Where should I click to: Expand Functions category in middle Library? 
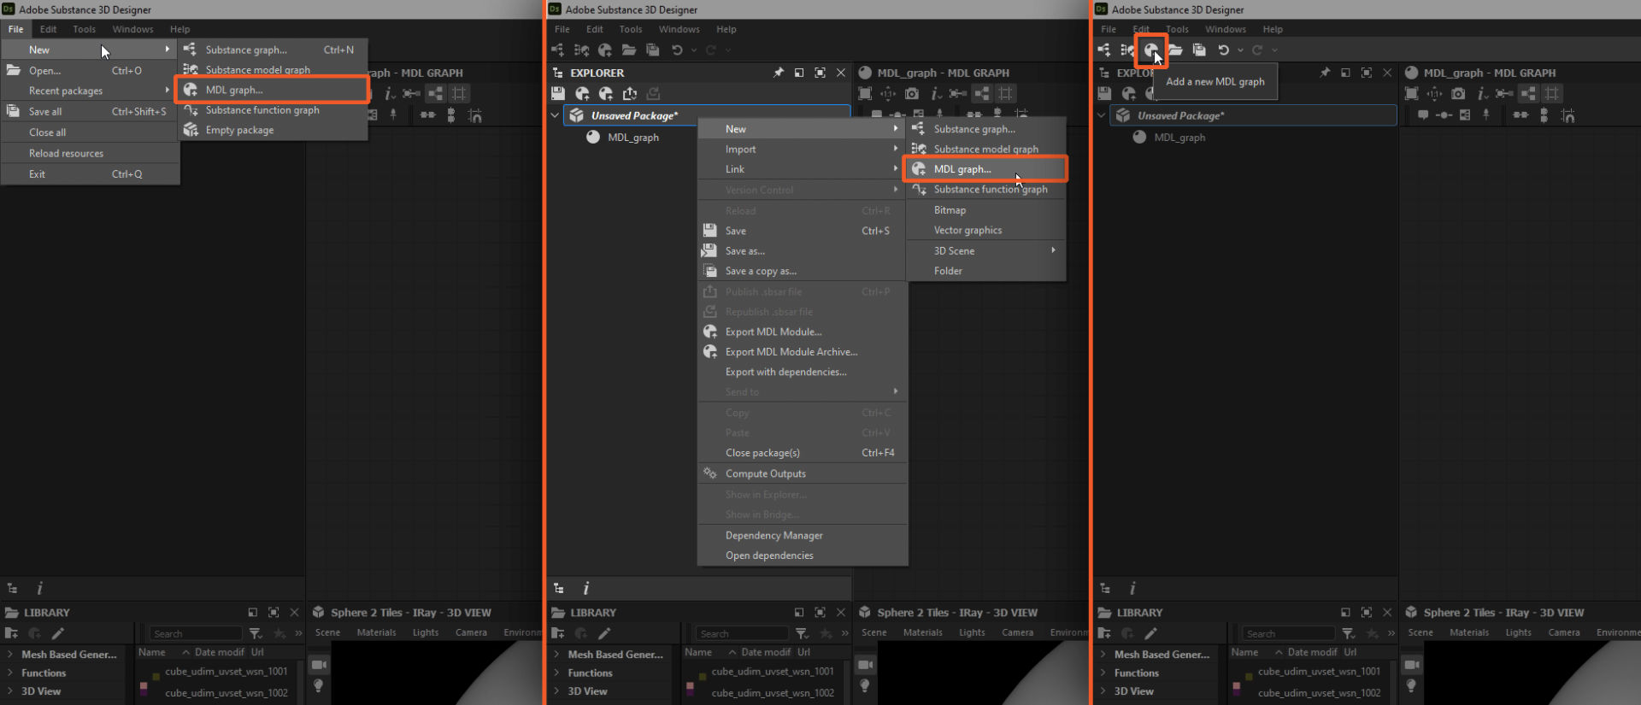[x=556, y=673]
